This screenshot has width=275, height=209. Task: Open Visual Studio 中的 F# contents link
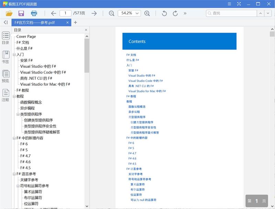tap(142, 76)
